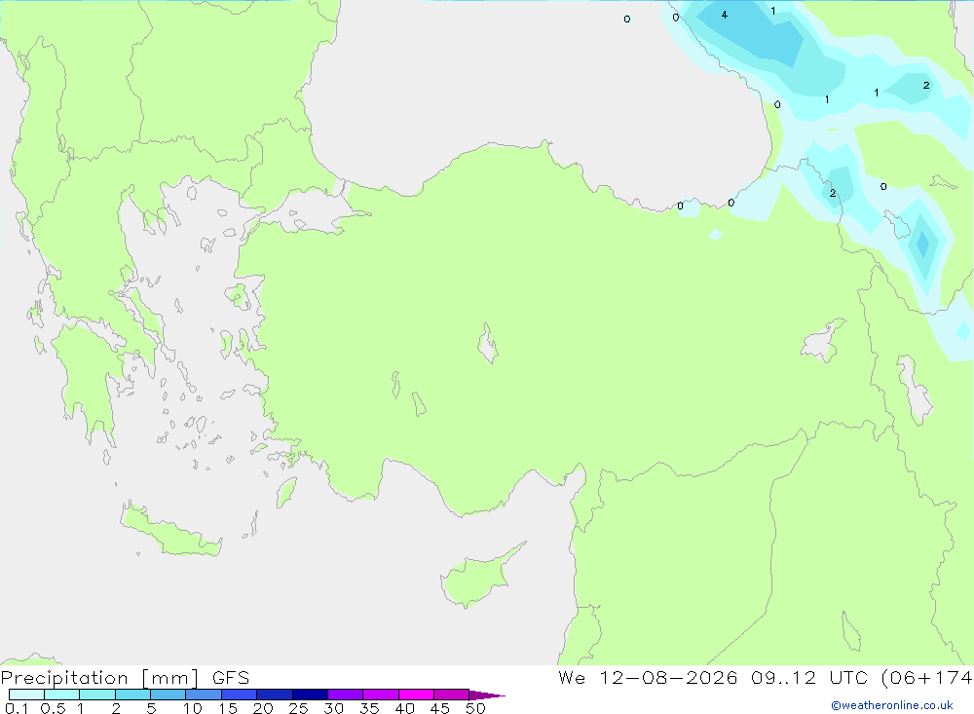The width and height of the screenshot is (974, 714).
Task: Click the "Precipitation [mm]" title text
Action: click(x=100, y=677)
